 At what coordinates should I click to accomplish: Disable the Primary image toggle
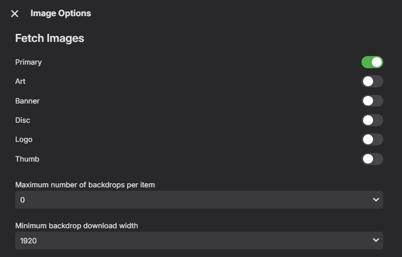pos(372,62)
